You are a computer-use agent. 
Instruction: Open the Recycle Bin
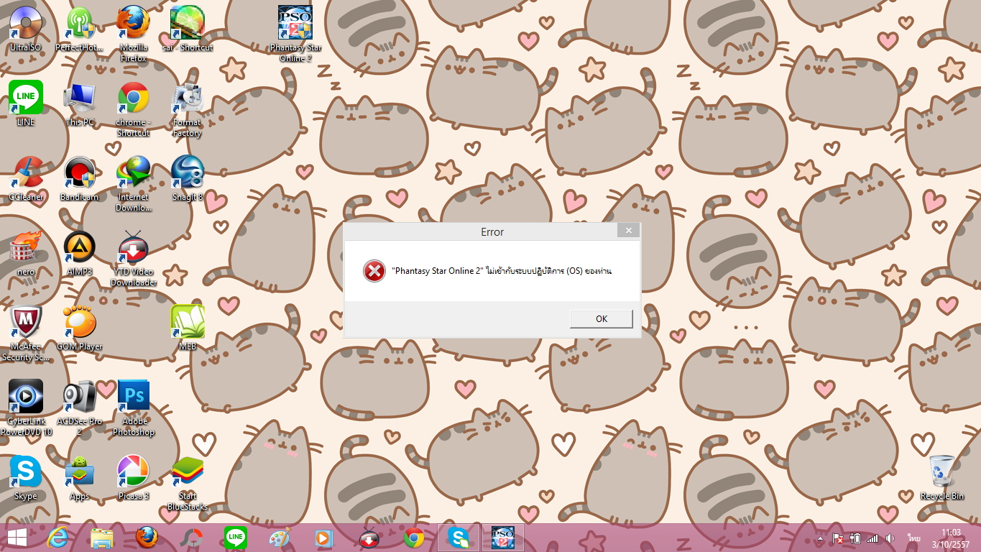tap(942, 478)
